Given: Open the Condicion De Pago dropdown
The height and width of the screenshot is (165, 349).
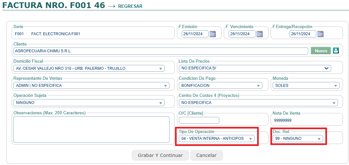Looking at the screenshot, I should tap(220, 86).
